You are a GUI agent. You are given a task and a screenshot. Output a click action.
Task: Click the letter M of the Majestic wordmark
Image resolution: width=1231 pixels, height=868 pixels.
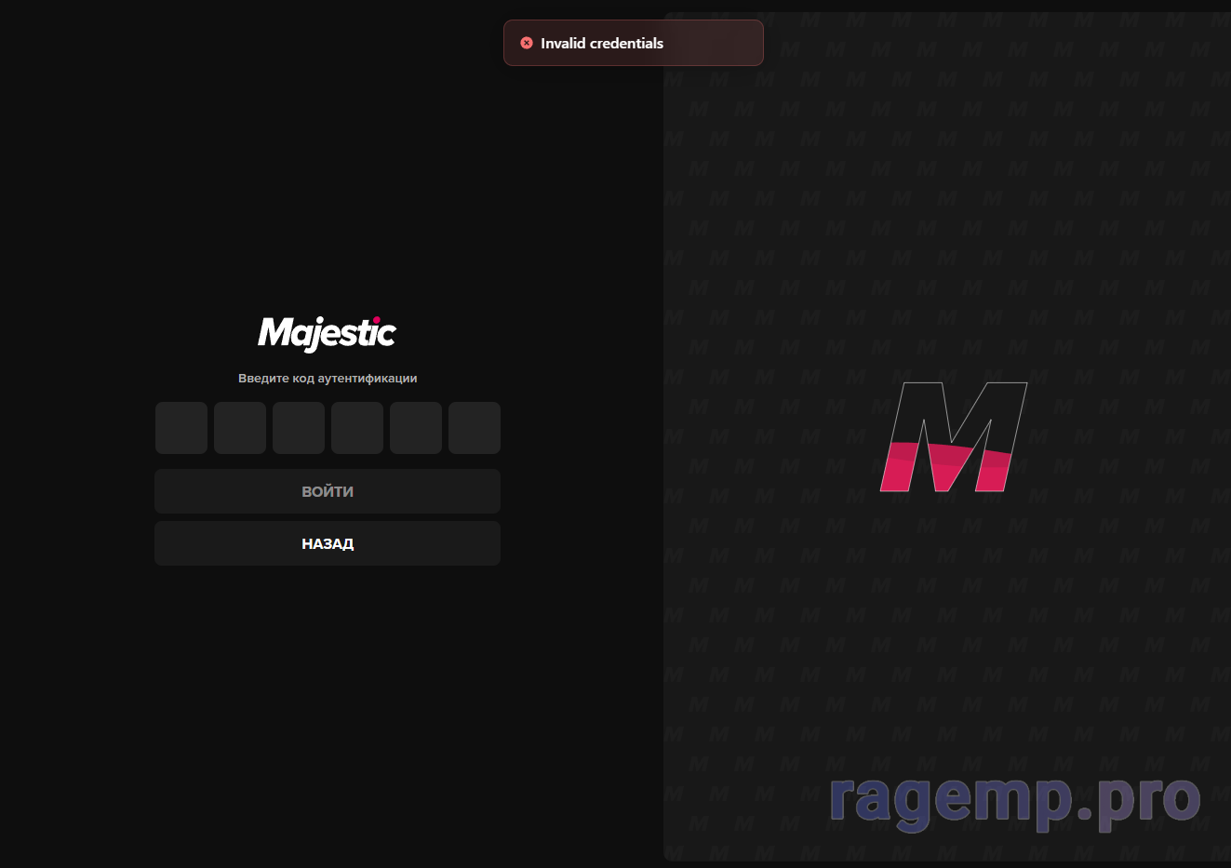coord(278,332)
